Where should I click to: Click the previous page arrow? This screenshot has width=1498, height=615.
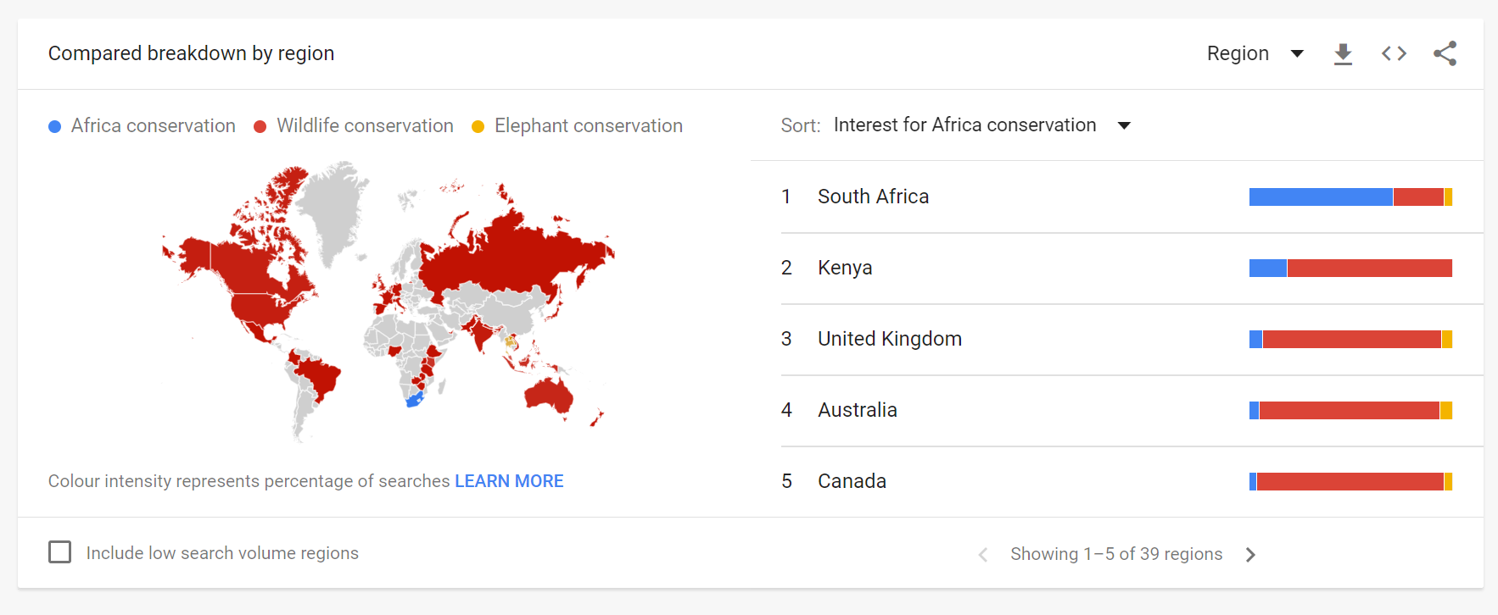click(982, 554)
